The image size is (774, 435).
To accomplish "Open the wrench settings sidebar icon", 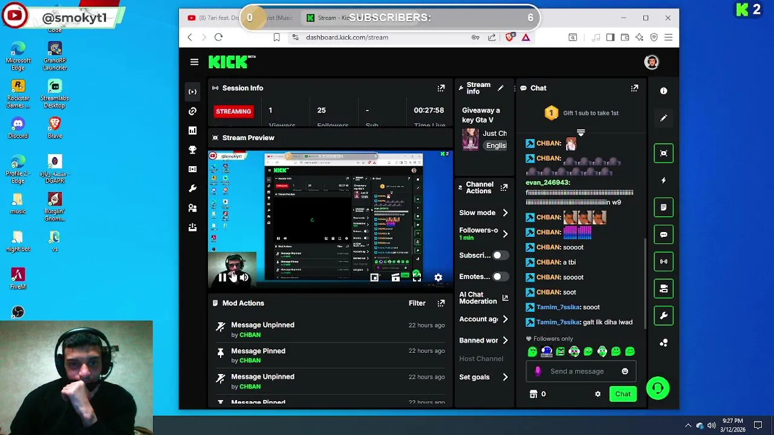I will [192, 188].
